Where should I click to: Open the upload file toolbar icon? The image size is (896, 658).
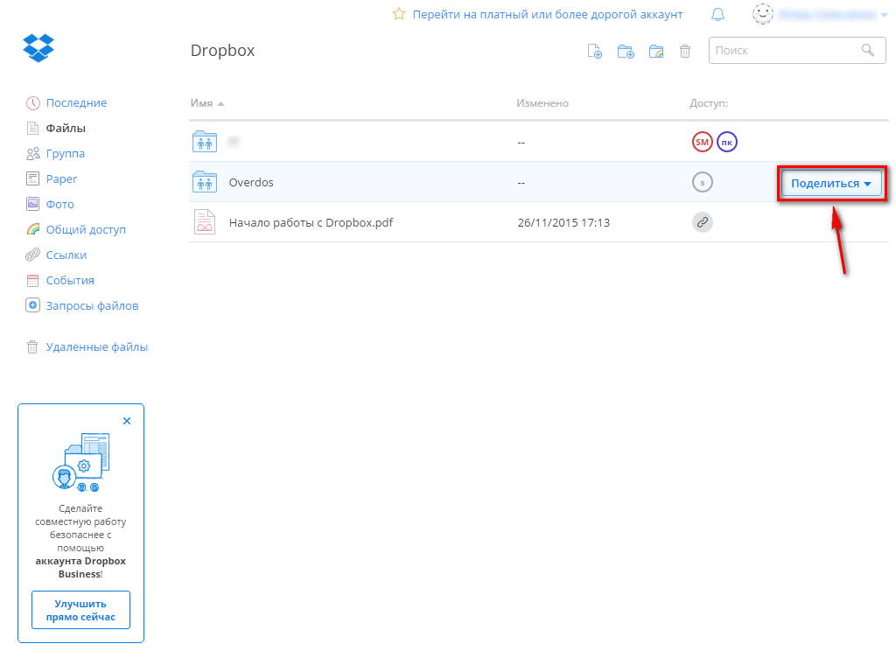click(595, 52)
